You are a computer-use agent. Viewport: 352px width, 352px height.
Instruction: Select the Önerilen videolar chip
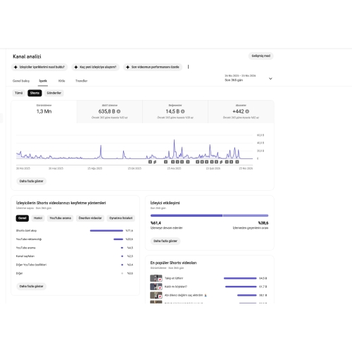click(x=90, y=218)
